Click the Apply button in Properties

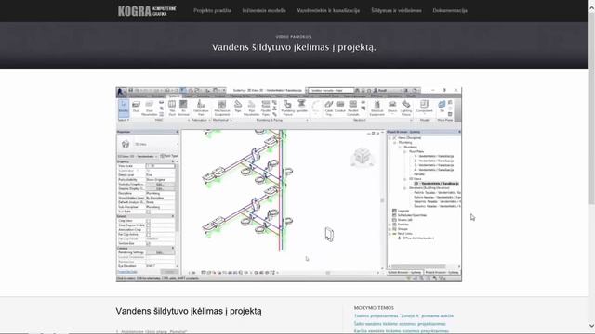(x=169, y=272)
